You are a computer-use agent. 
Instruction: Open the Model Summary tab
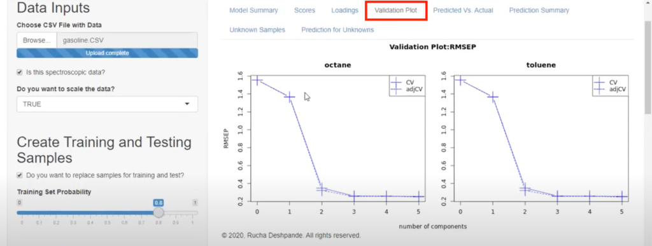point(253,10)
